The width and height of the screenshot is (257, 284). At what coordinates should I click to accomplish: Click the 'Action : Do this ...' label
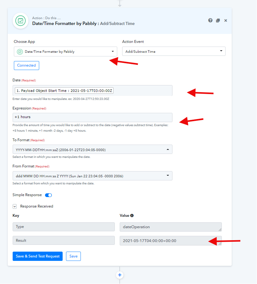[x=46, y=18]
